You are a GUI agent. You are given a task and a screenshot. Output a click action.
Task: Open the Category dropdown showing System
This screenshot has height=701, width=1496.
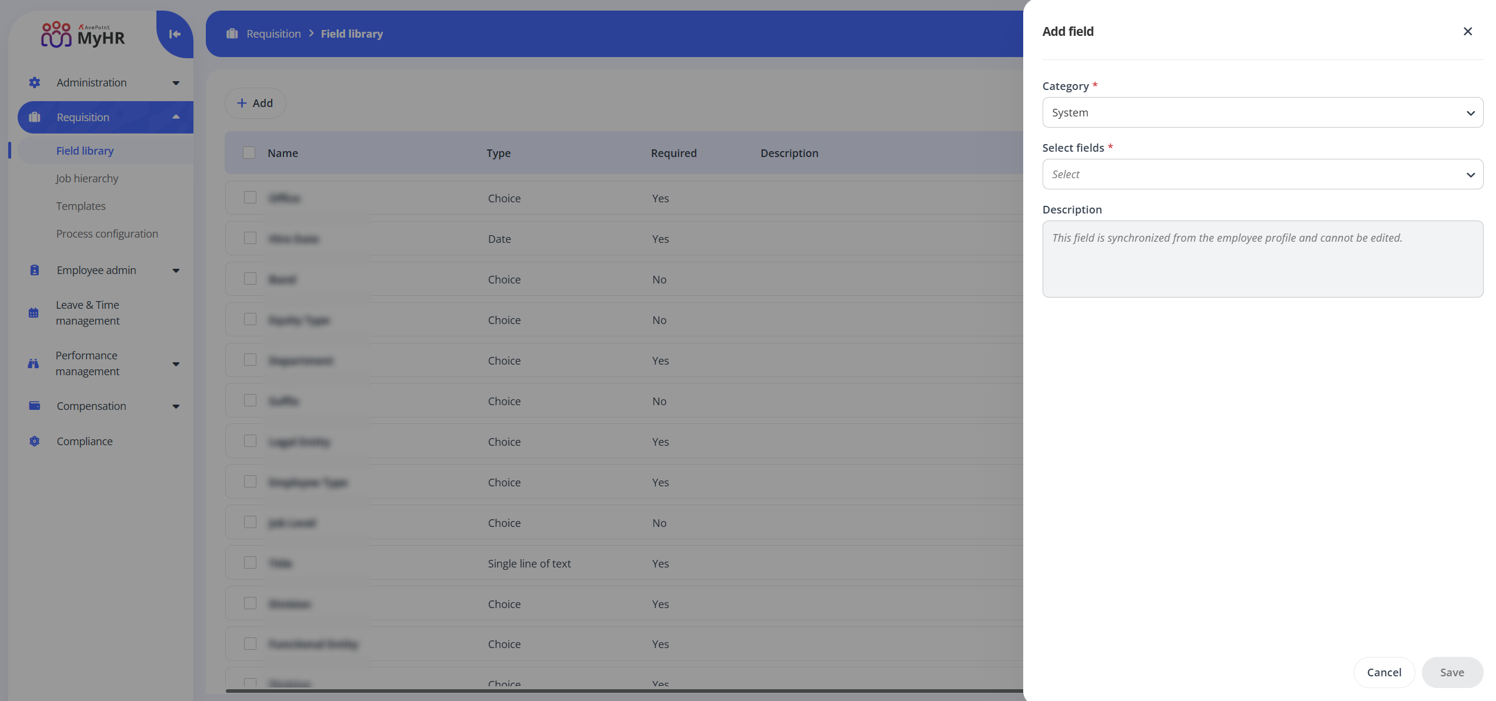1263,112
